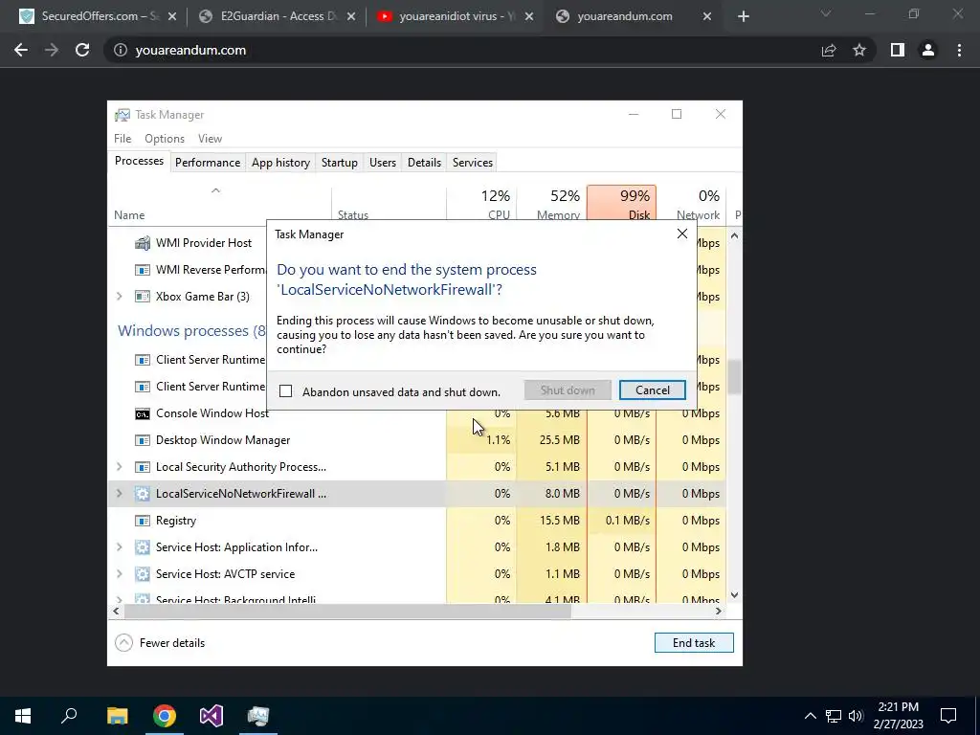This screenshot has width=980, height=735.
Task: Click vertical scrollbar down arrow in process list
Action: [x=734, y=595]
